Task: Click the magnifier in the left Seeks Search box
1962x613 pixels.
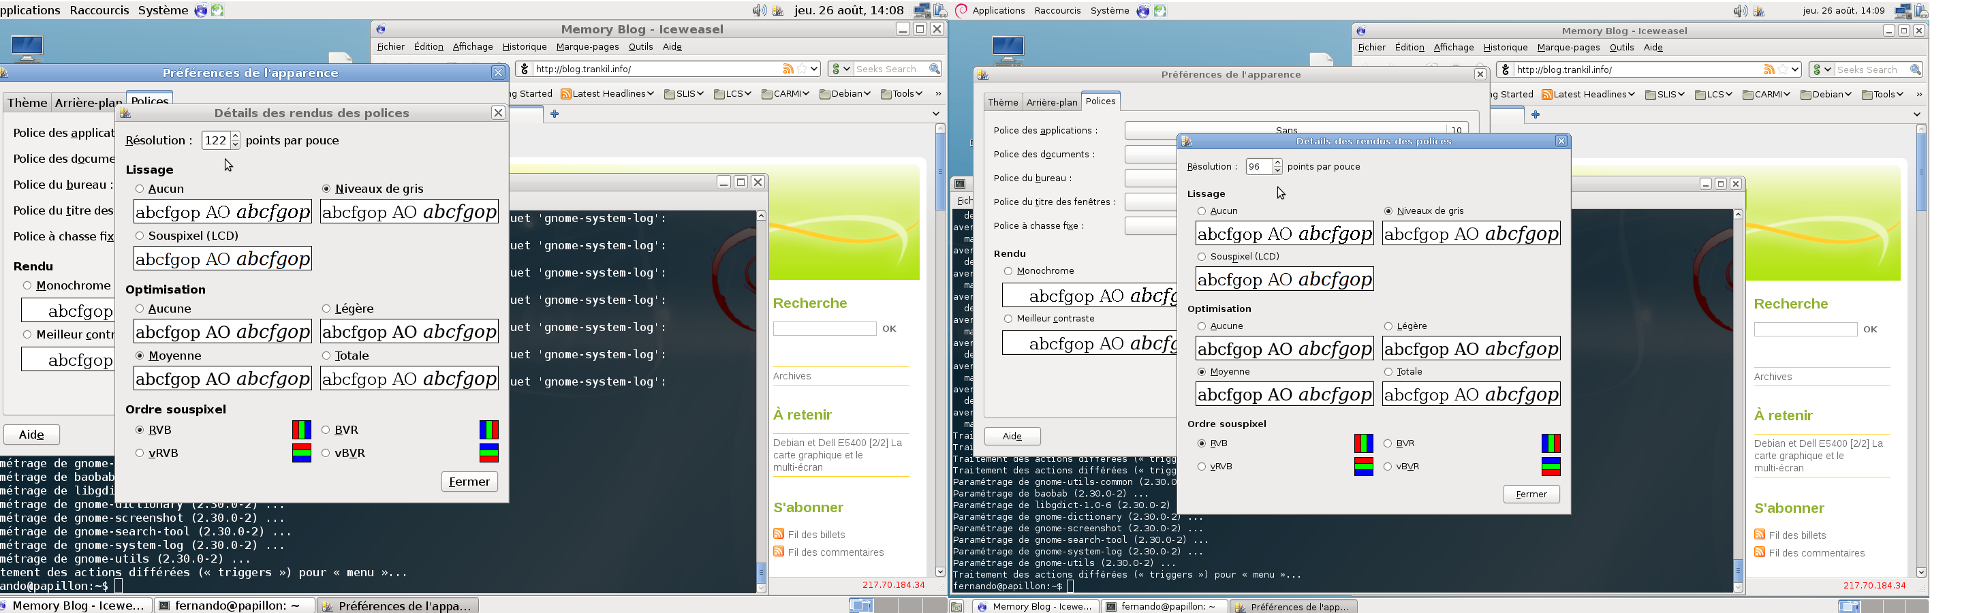Action: 935,69
